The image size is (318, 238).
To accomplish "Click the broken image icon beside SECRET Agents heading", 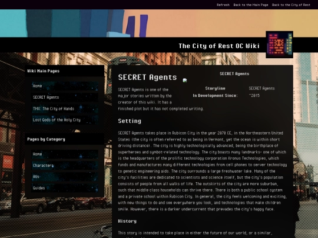I will click(x=185, y=81).
